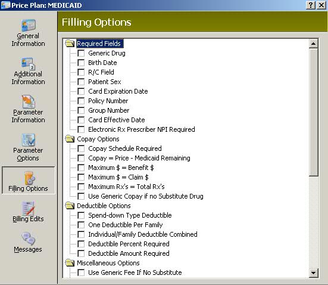Click the Miscellaneous Options folder icon
The height and width of the screenshot is (285, 328).
(70, 263)
